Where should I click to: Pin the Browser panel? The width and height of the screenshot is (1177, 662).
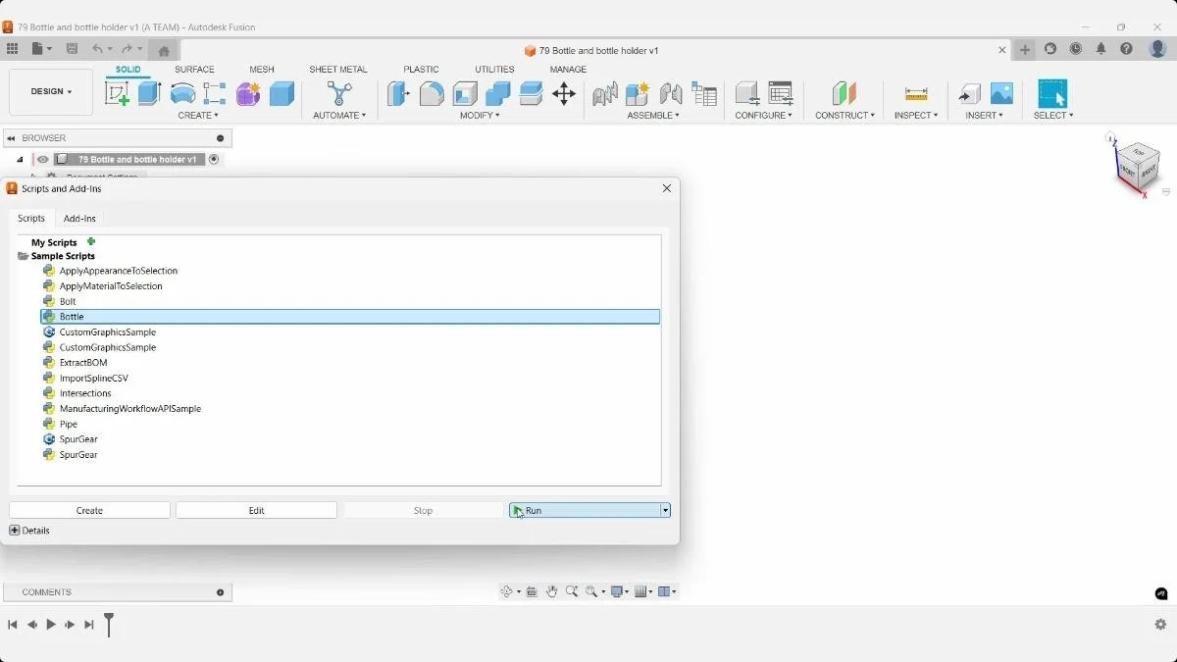(220, 138)
